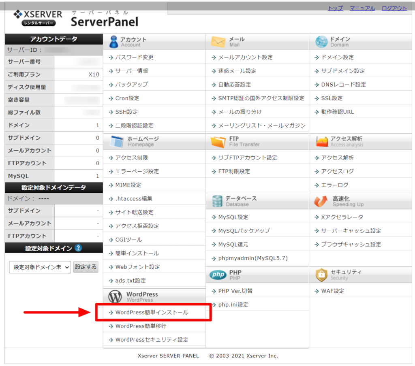Open バックアップ under Account
The height and width of the screenshot is (366, 415).
pos(132,84)
